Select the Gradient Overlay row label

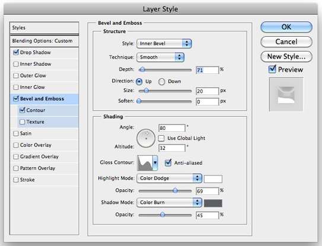click(39, 156)
